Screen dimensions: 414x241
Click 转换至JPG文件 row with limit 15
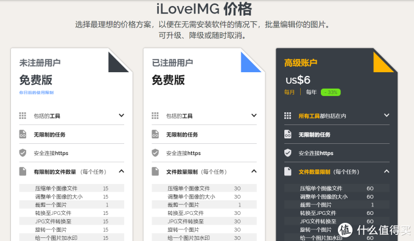(72, 213)
